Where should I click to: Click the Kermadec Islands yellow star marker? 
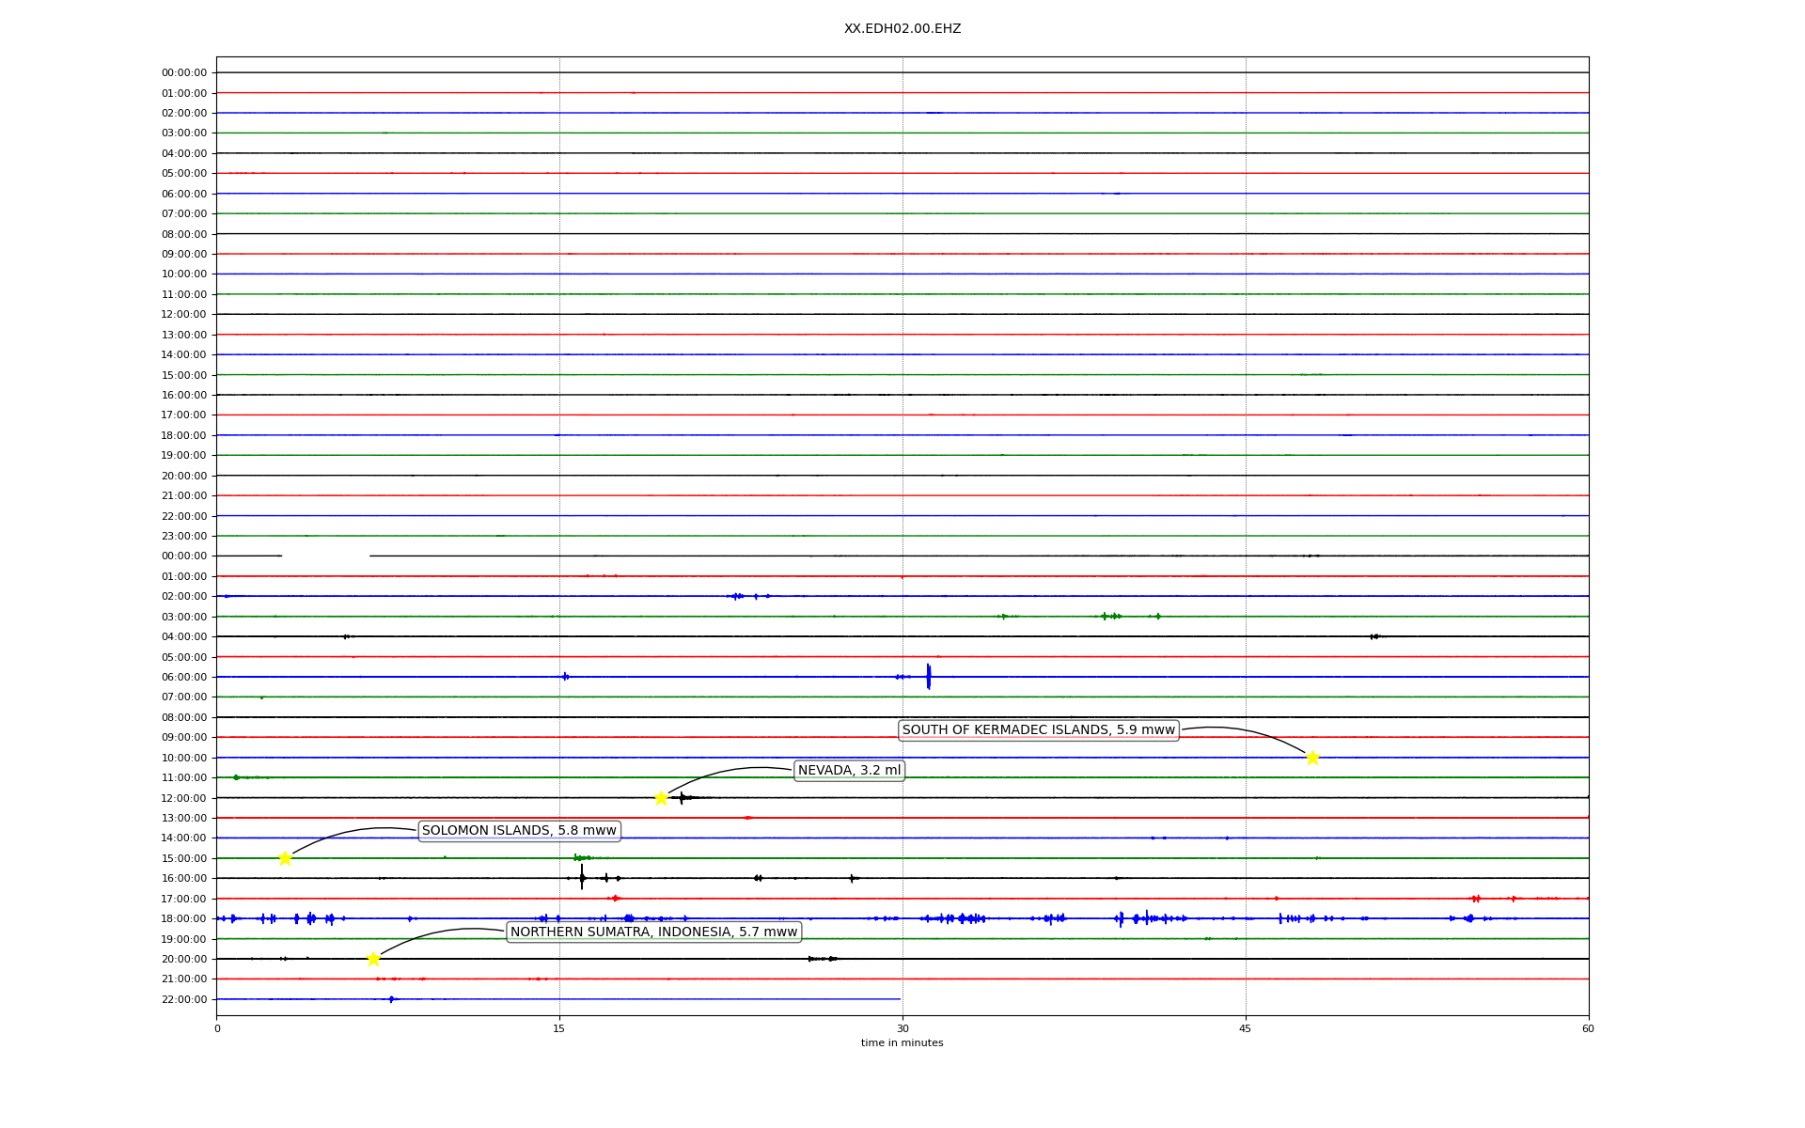click(1312, 758)
